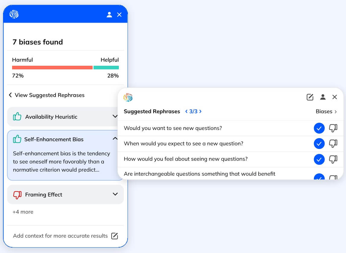Screen dimensions: 346x253
Task: Click the 72% harmful value
Action: 18,76
